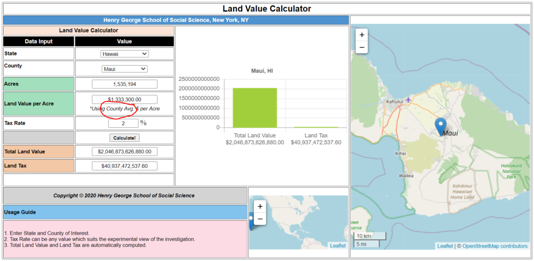534x261 pixels.
Task: Click the Kahului airport plane icon
Action: tap(409, 99)
